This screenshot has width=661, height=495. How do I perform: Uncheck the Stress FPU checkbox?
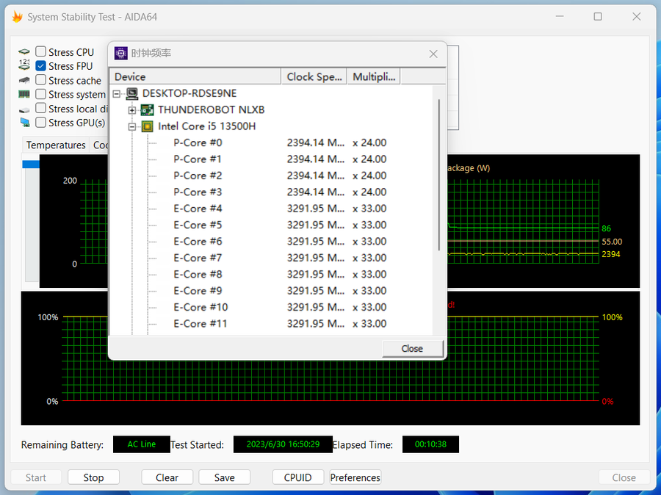point(41,66)
